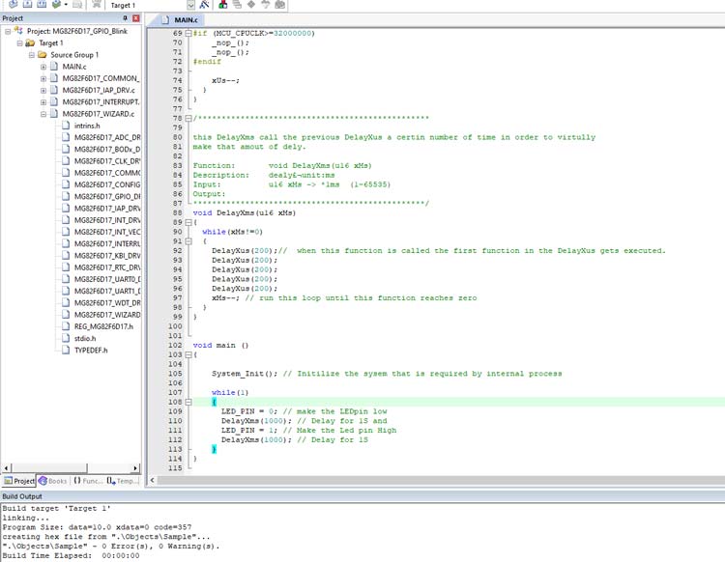This screenshot has height=562, width=725.
Task: Collapse the DelayXms function fold at line 89
Action: tap(188, 222)
